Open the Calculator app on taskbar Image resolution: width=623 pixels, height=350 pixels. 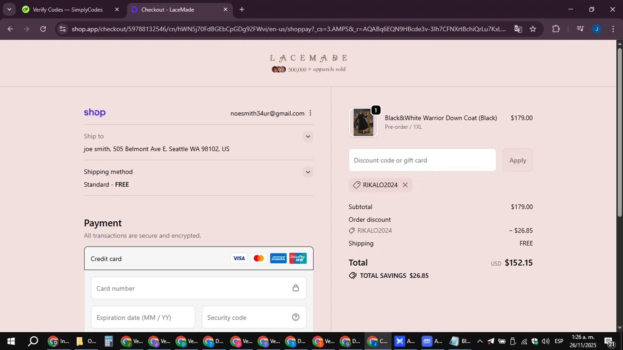(x=108, y=341)
